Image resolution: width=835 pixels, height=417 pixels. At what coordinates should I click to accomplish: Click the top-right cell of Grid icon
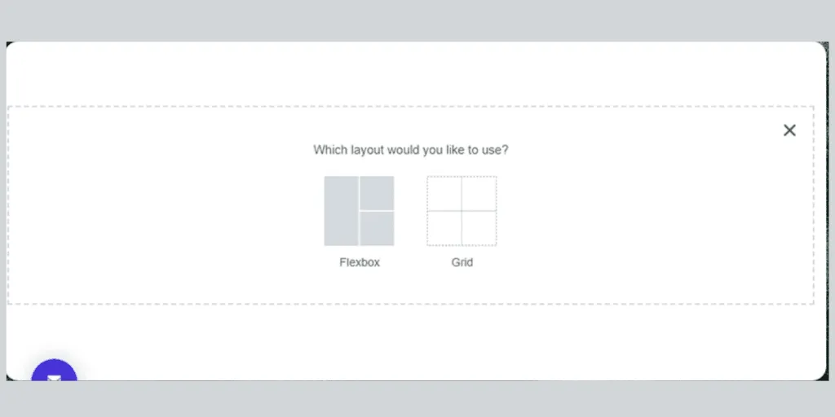click(x=479, y=194)
